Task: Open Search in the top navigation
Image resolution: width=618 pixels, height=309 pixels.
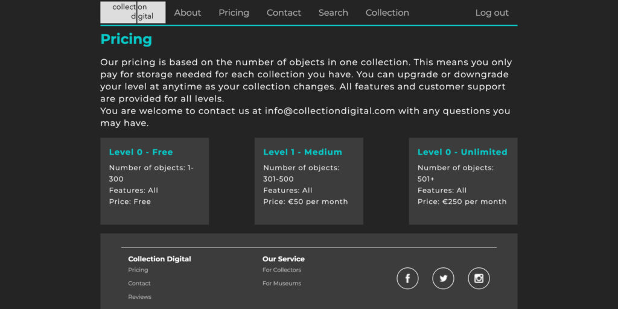Action: pos(333,13)
